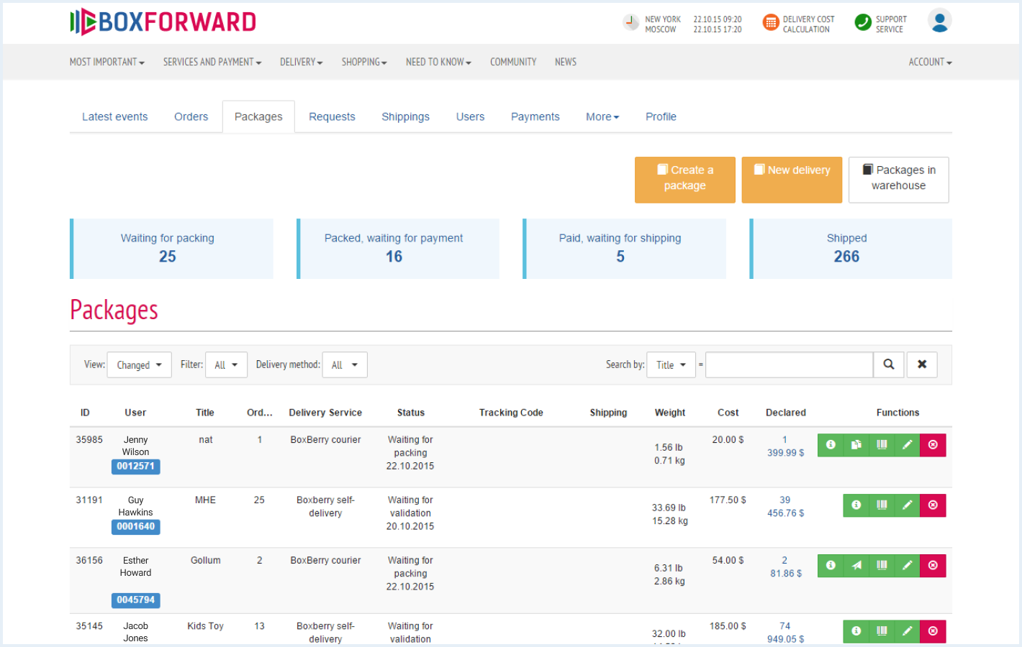Delete package 36156 using red cross icon

933,566
